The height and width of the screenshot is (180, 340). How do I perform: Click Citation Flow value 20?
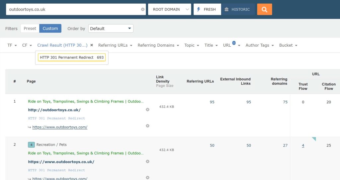pyautogui.click(x=329, y=102)
